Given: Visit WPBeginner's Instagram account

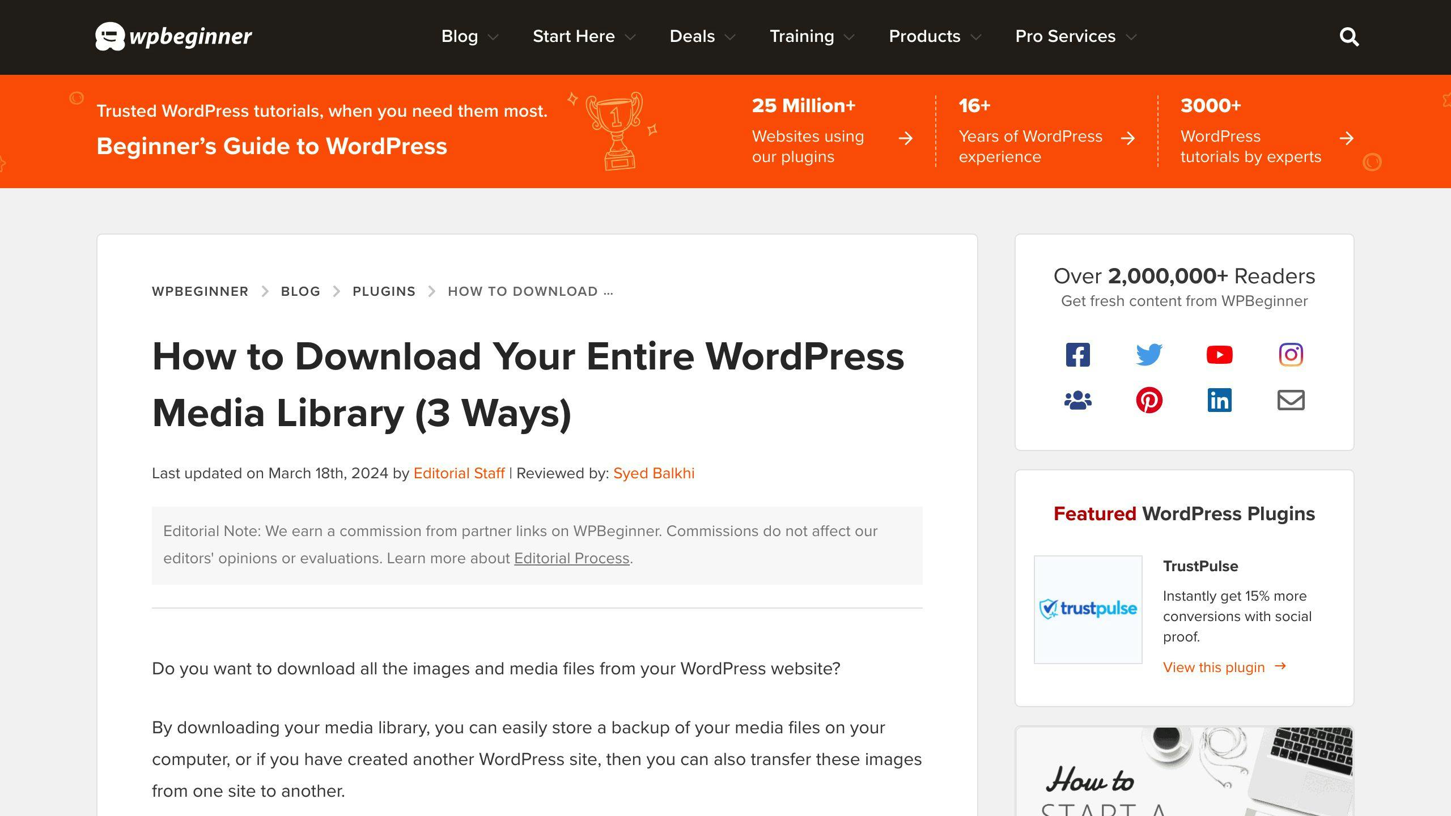Looking at the screenshot, I should [x=1291, y=354].
